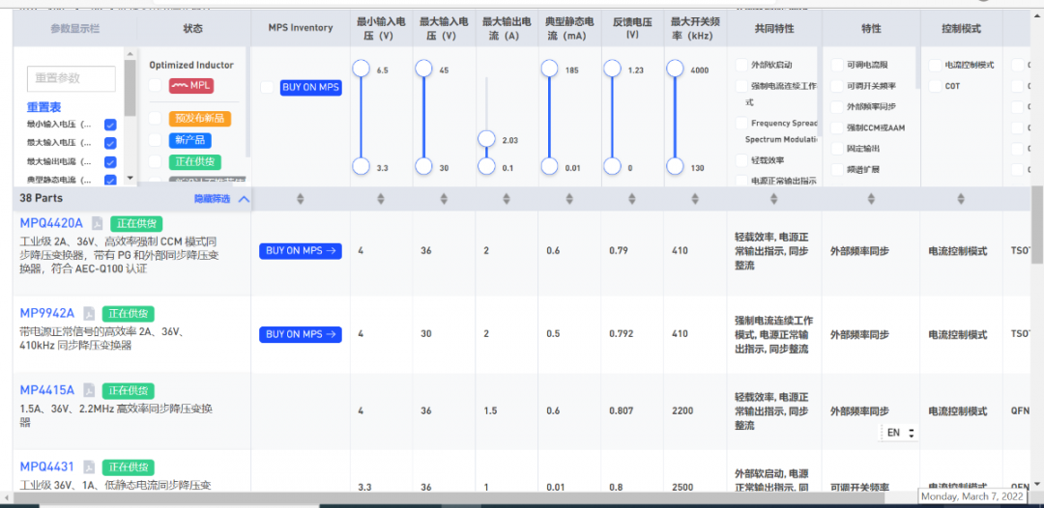Sort by 最小输入电压 column arrows
The height and width of the screenshot is (508, 1044).
tap(381, 198)
